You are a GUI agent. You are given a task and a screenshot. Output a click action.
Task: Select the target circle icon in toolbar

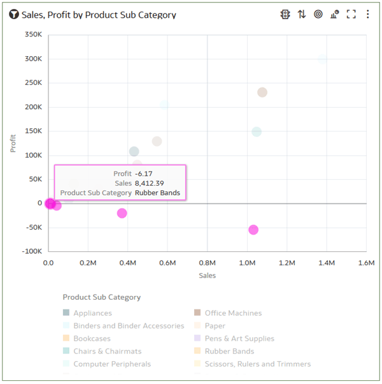tap(318, 14)
